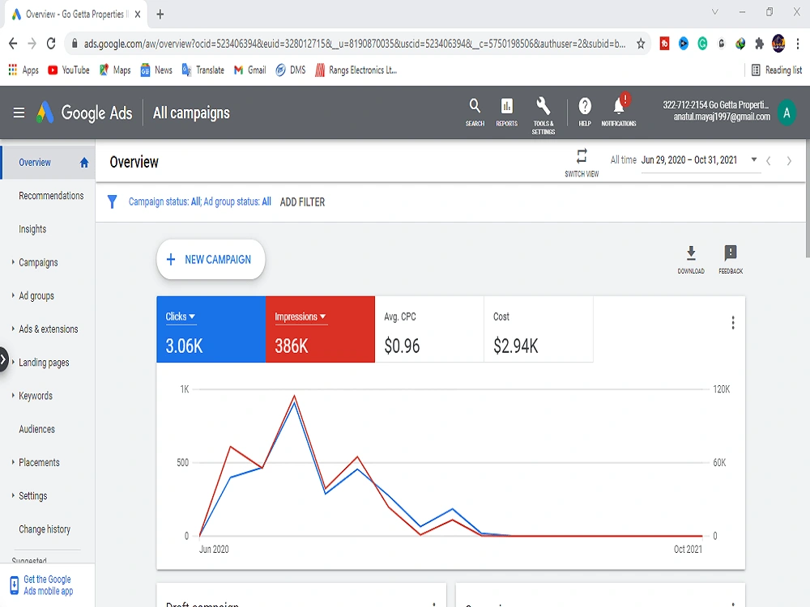The image size is (810, 607).
Task: Click the blue filter funnel icon
Action: [x=112, y=202]
